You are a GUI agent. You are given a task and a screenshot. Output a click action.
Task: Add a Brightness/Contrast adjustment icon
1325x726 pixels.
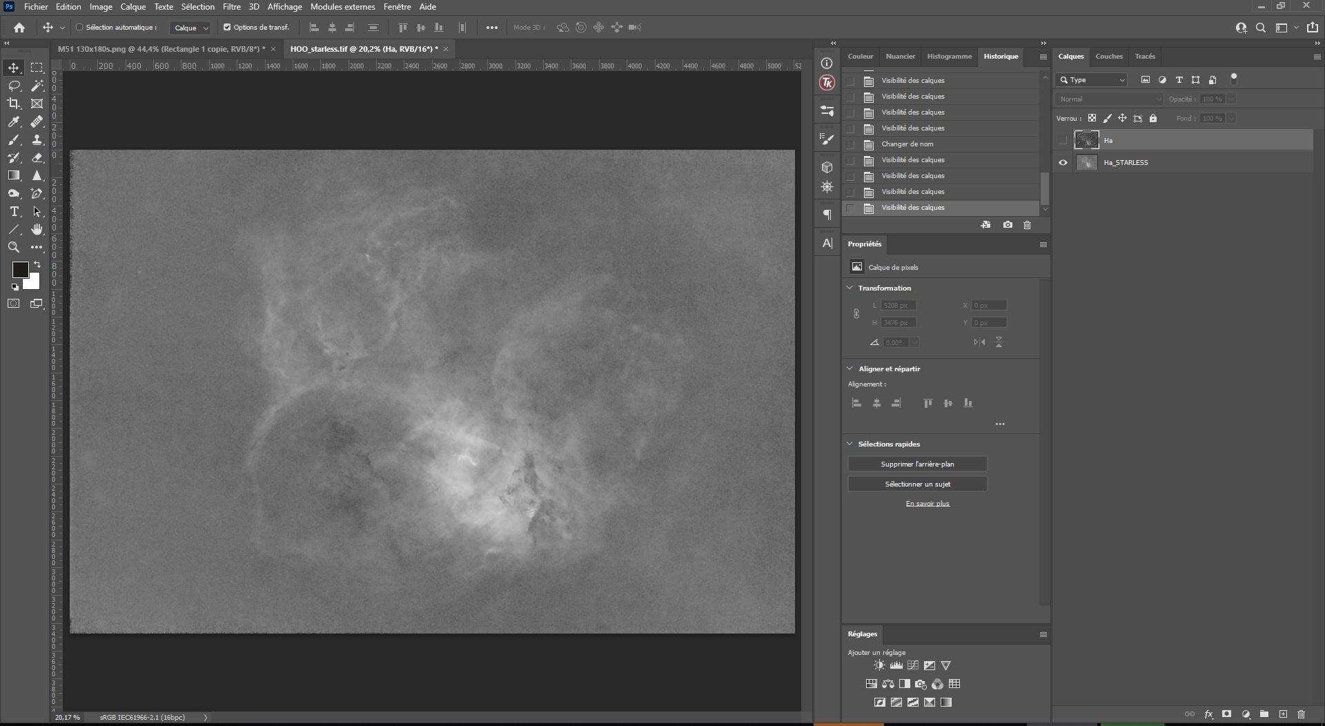(x=879, y=665)
